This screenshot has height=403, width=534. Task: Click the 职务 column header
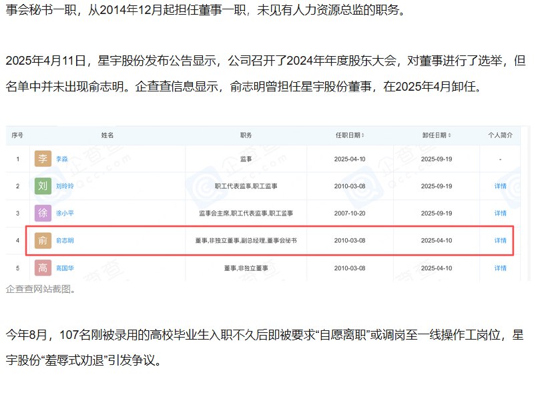pos(246,135)
